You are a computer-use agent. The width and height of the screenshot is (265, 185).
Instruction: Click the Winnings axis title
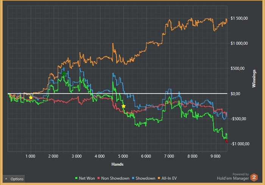tap(254, 78)
